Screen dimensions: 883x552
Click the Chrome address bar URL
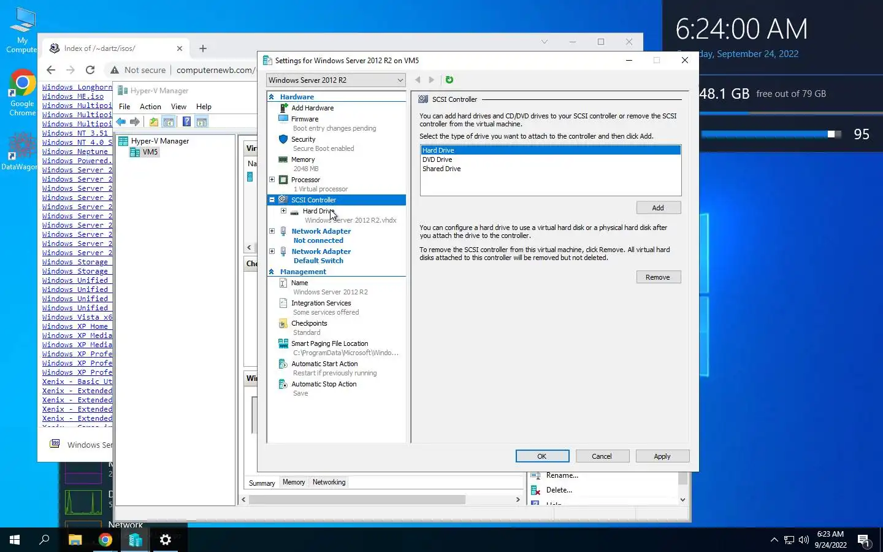[x=215, y=70]
